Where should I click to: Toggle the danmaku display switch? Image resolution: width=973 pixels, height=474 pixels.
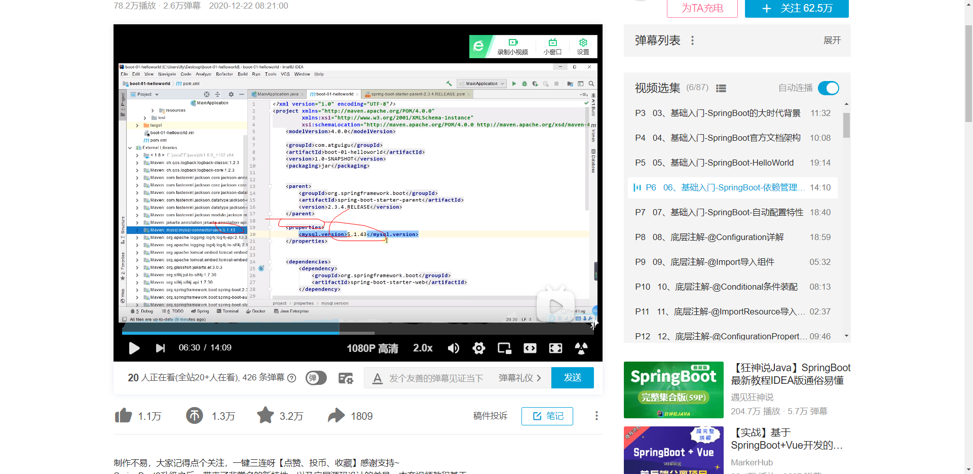(x=316, y=378)
